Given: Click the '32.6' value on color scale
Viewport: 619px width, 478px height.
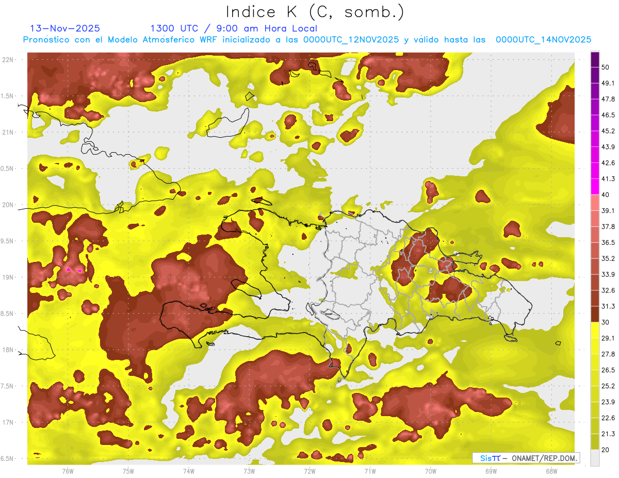Looking at the screenshot, I should [608, 290].
